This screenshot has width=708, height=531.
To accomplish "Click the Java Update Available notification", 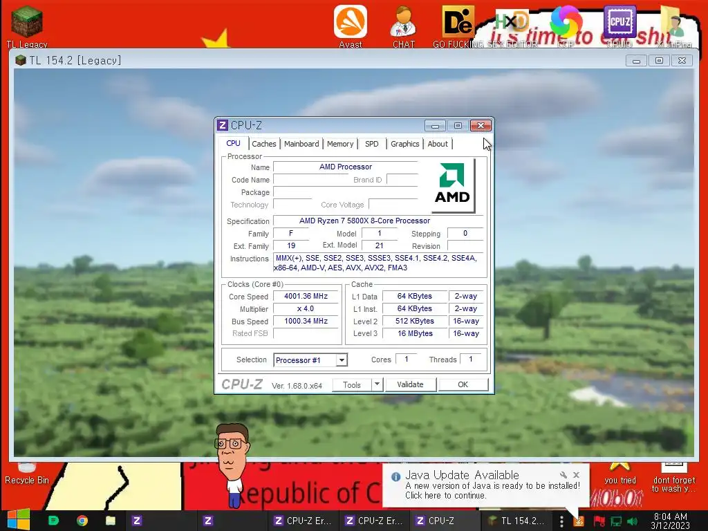I will tap(486, 485).
